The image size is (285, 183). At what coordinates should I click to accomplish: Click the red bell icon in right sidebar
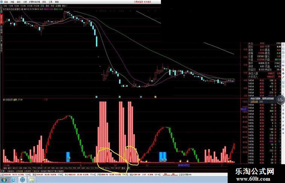tap(283, 69)
